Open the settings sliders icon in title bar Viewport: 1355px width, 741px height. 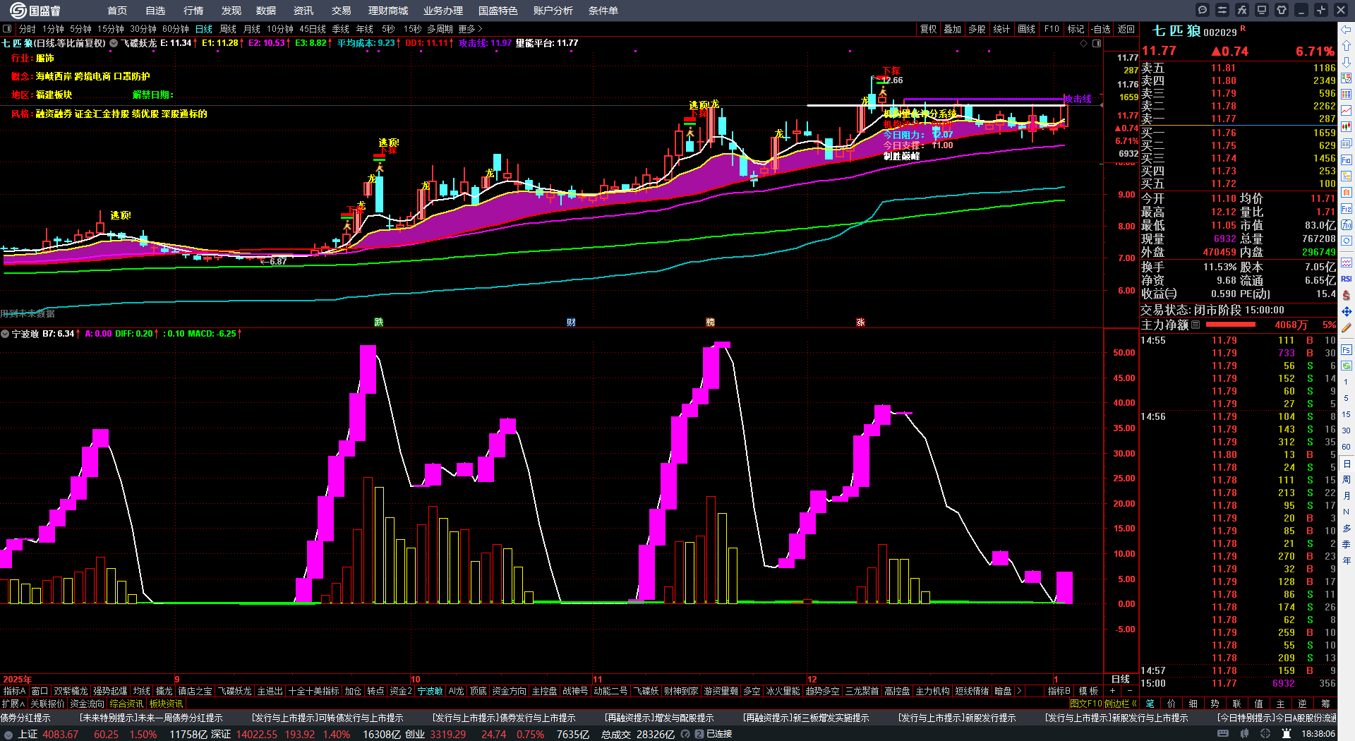[x=1222, y=10]
